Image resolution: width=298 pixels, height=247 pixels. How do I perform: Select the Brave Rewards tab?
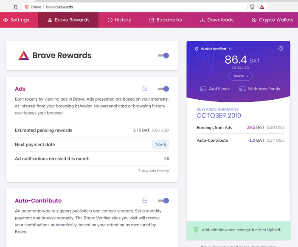click(68, 20)
